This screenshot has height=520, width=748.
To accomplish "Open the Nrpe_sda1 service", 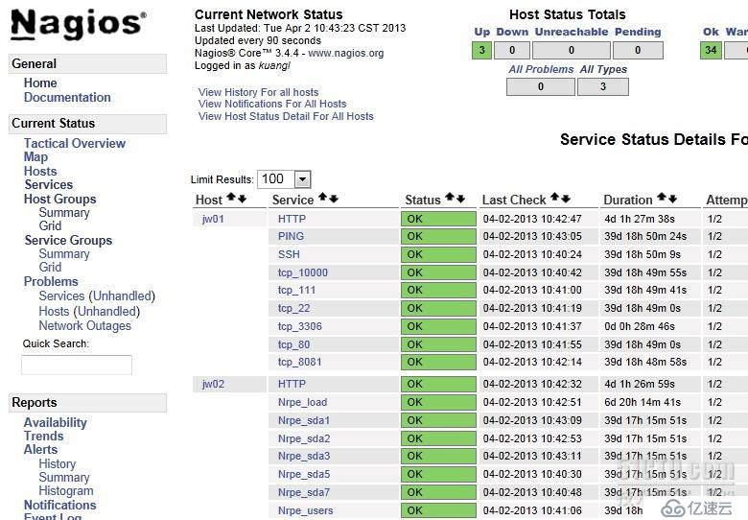I will 304,420.
